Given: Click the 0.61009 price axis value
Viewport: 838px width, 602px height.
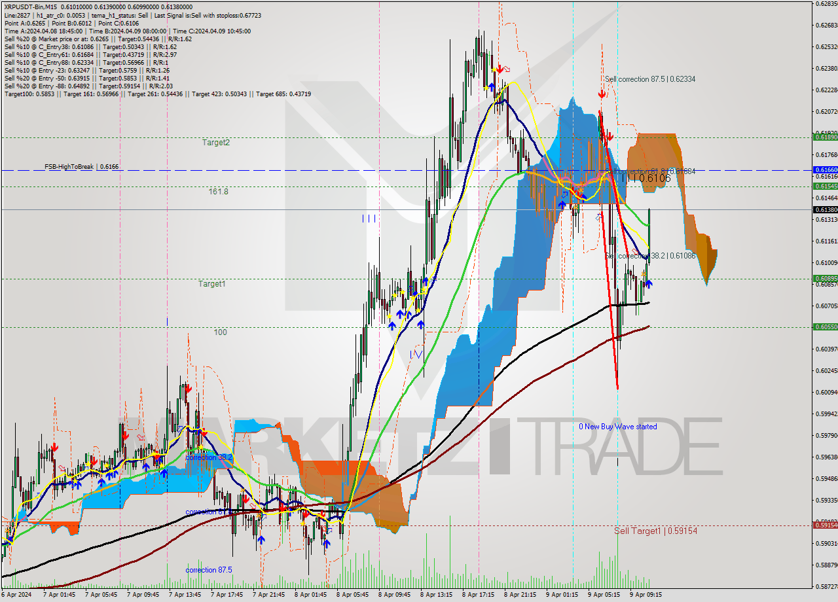Looking at the screenshot, I should point(826,263).
